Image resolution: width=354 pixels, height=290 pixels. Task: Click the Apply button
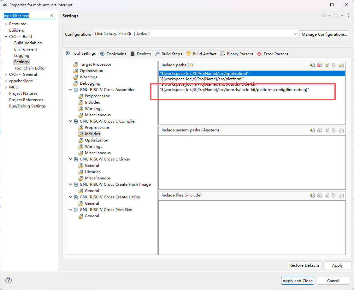337,265
